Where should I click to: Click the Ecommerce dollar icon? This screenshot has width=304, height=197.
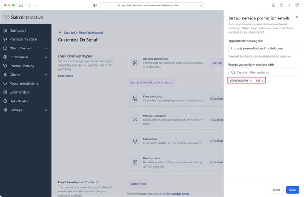5,57
